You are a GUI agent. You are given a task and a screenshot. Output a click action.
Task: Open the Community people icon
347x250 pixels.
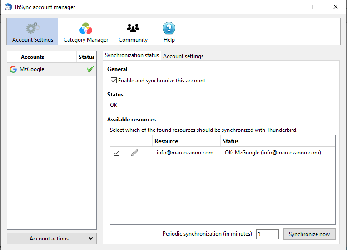coord(133,28)
